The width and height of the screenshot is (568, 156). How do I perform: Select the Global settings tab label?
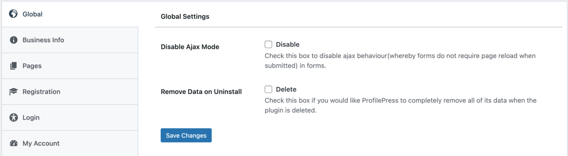33,14
